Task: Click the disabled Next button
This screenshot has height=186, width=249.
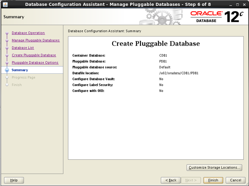Action: 191,180
